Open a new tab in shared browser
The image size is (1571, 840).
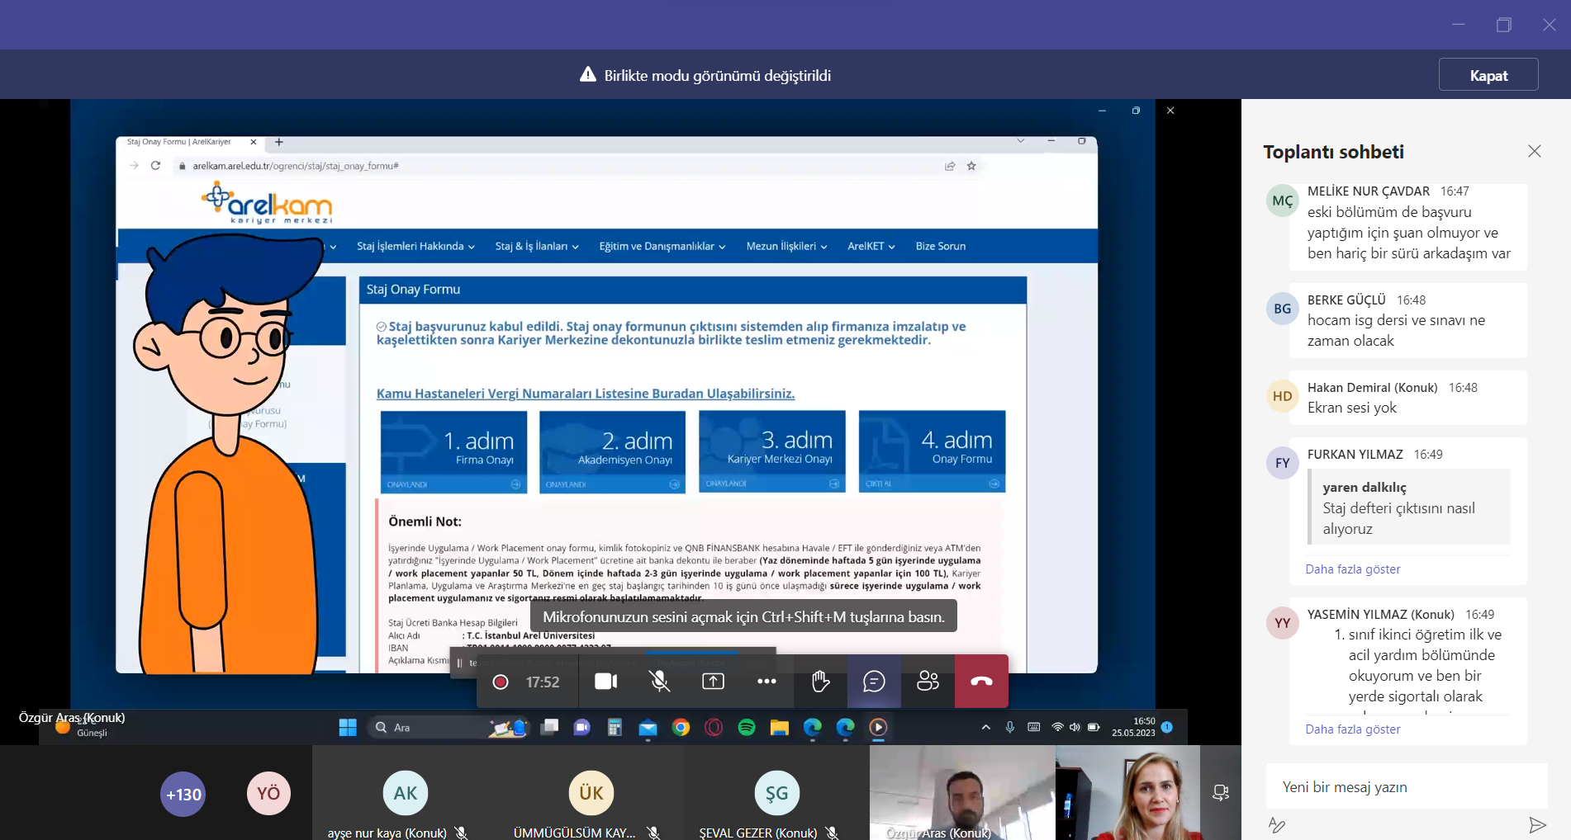tap(279, 142)
